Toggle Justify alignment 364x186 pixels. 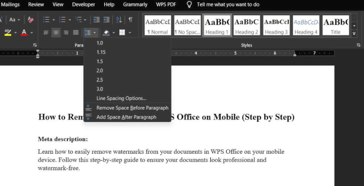pyautogui.click(x=76, y=32)
